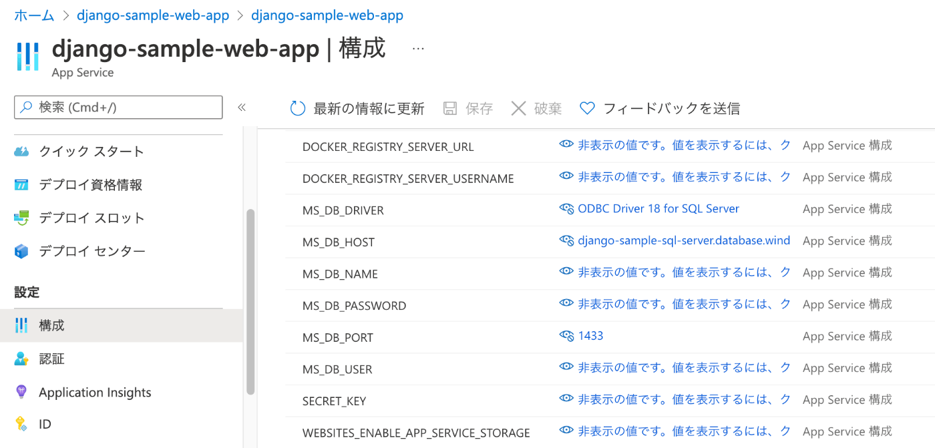Click the deployment center cube icon
This screenshot has width=935, height=448.
point(21,252)
